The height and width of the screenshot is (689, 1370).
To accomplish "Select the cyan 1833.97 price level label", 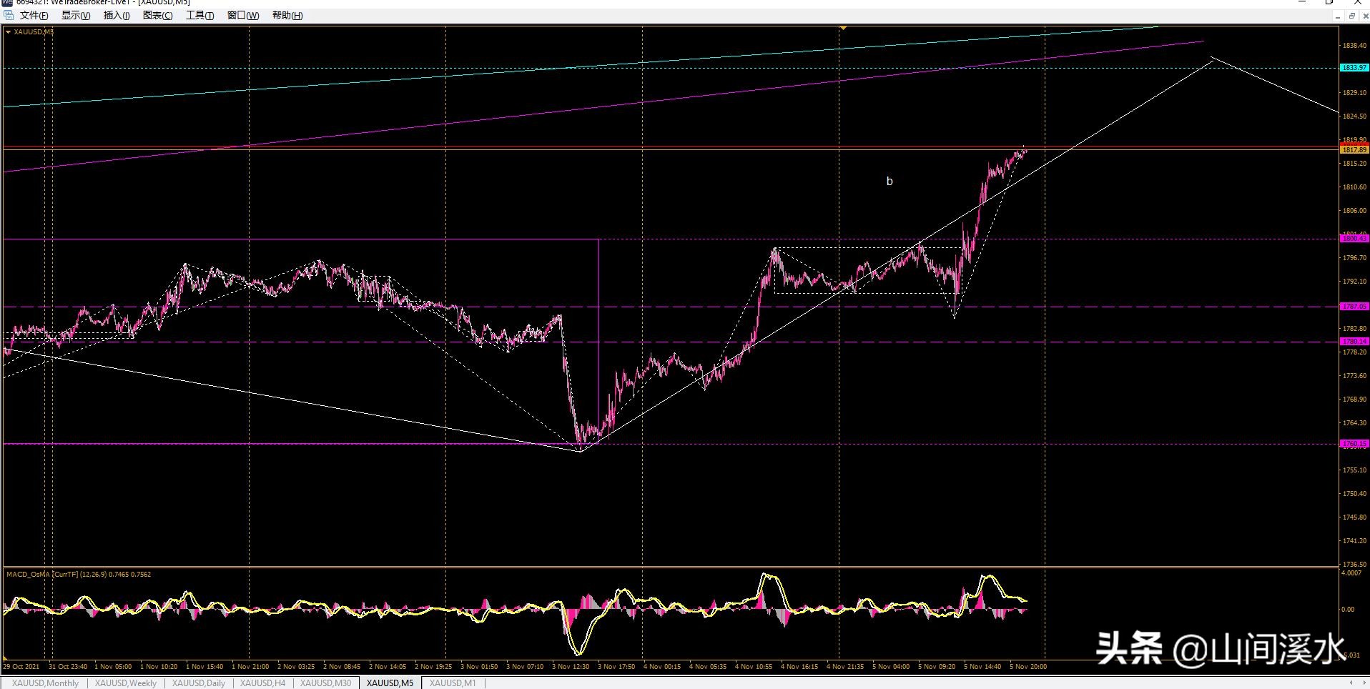I will [1354, 68].
